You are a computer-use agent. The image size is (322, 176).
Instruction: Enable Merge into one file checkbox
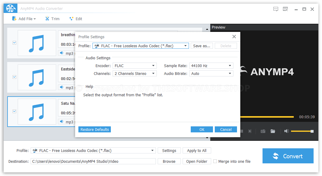pyautogui.click(x=215, y=161)
